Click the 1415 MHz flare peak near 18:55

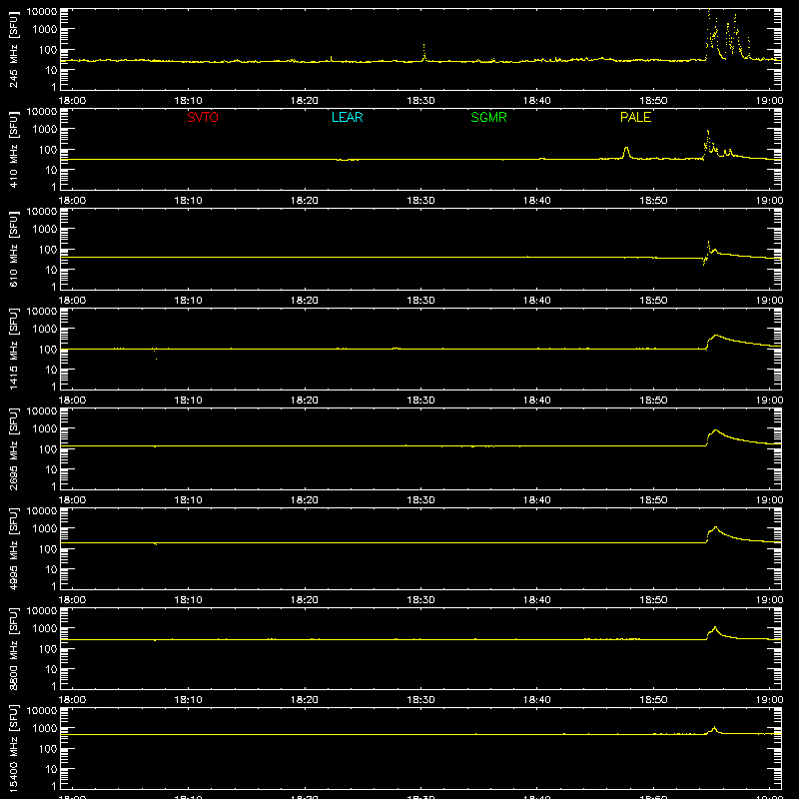pyautogui.click(x=716, y=336)
